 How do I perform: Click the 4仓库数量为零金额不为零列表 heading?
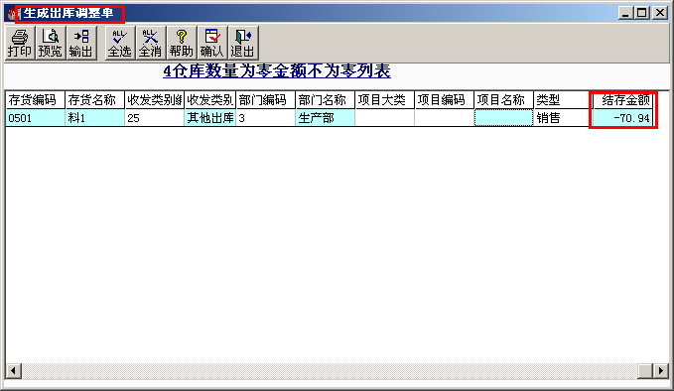pos(277,70)
